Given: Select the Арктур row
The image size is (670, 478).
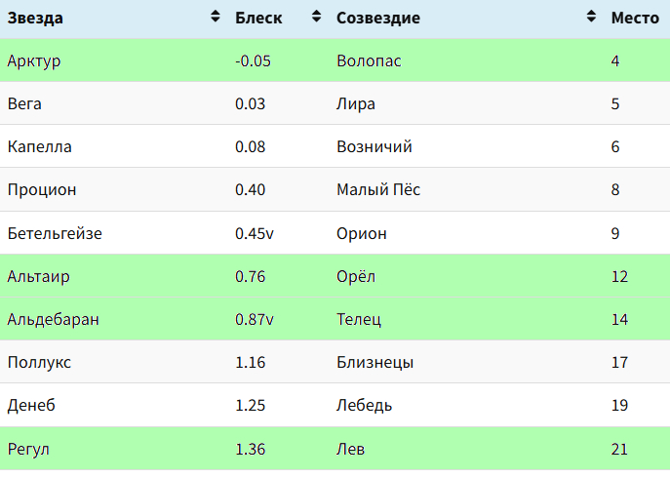Looking at the screenshot, I should tap(335, 60).
